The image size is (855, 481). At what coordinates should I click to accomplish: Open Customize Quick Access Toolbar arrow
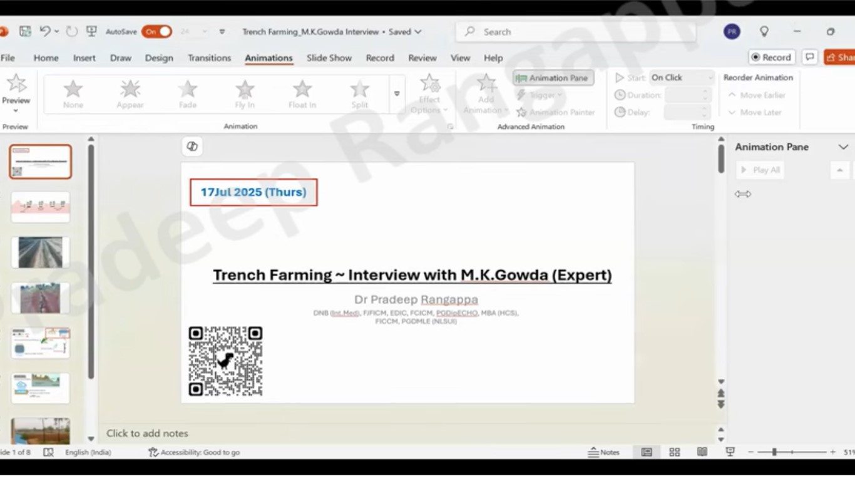tap(222, 32)
